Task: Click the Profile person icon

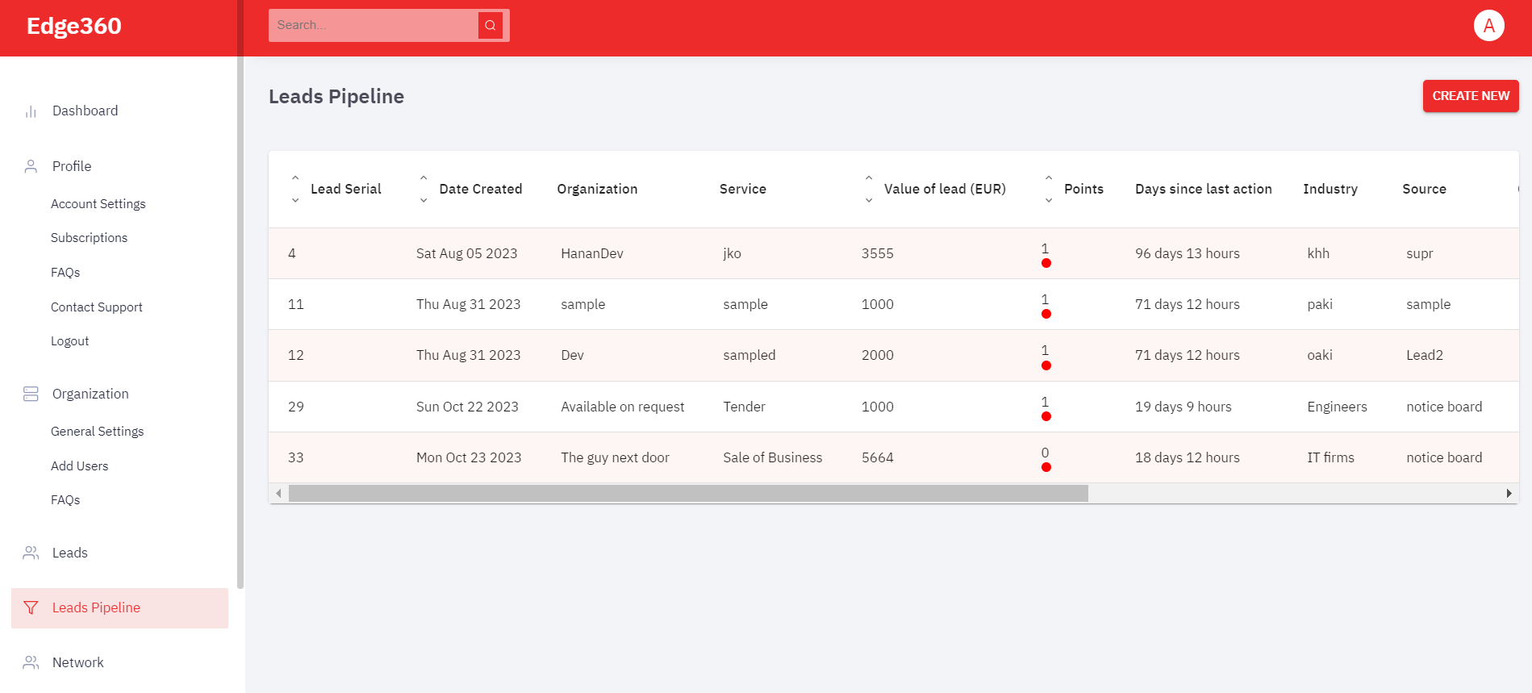Action: pyautogui.click(x=31, y=166)
